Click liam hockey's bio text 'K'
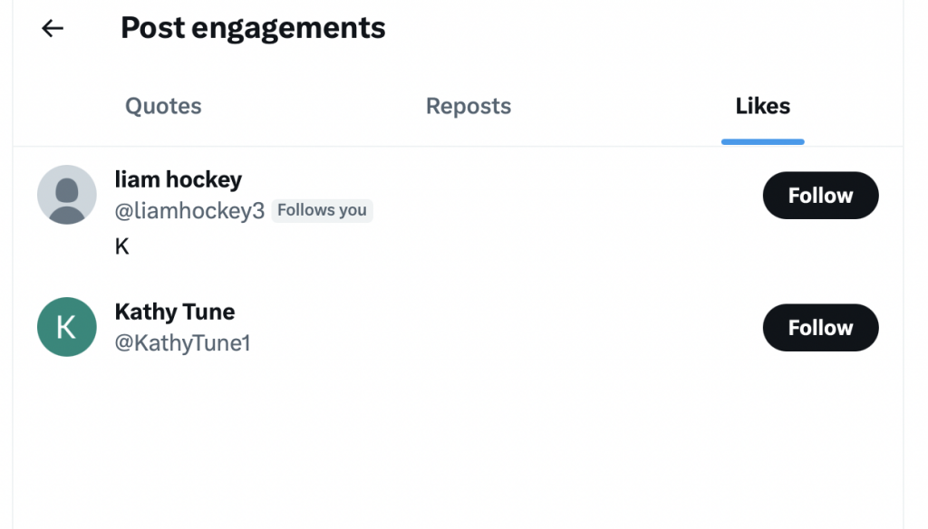Viewport: 928px width, 529px height. pyautogui.click(x=122, y=246)
